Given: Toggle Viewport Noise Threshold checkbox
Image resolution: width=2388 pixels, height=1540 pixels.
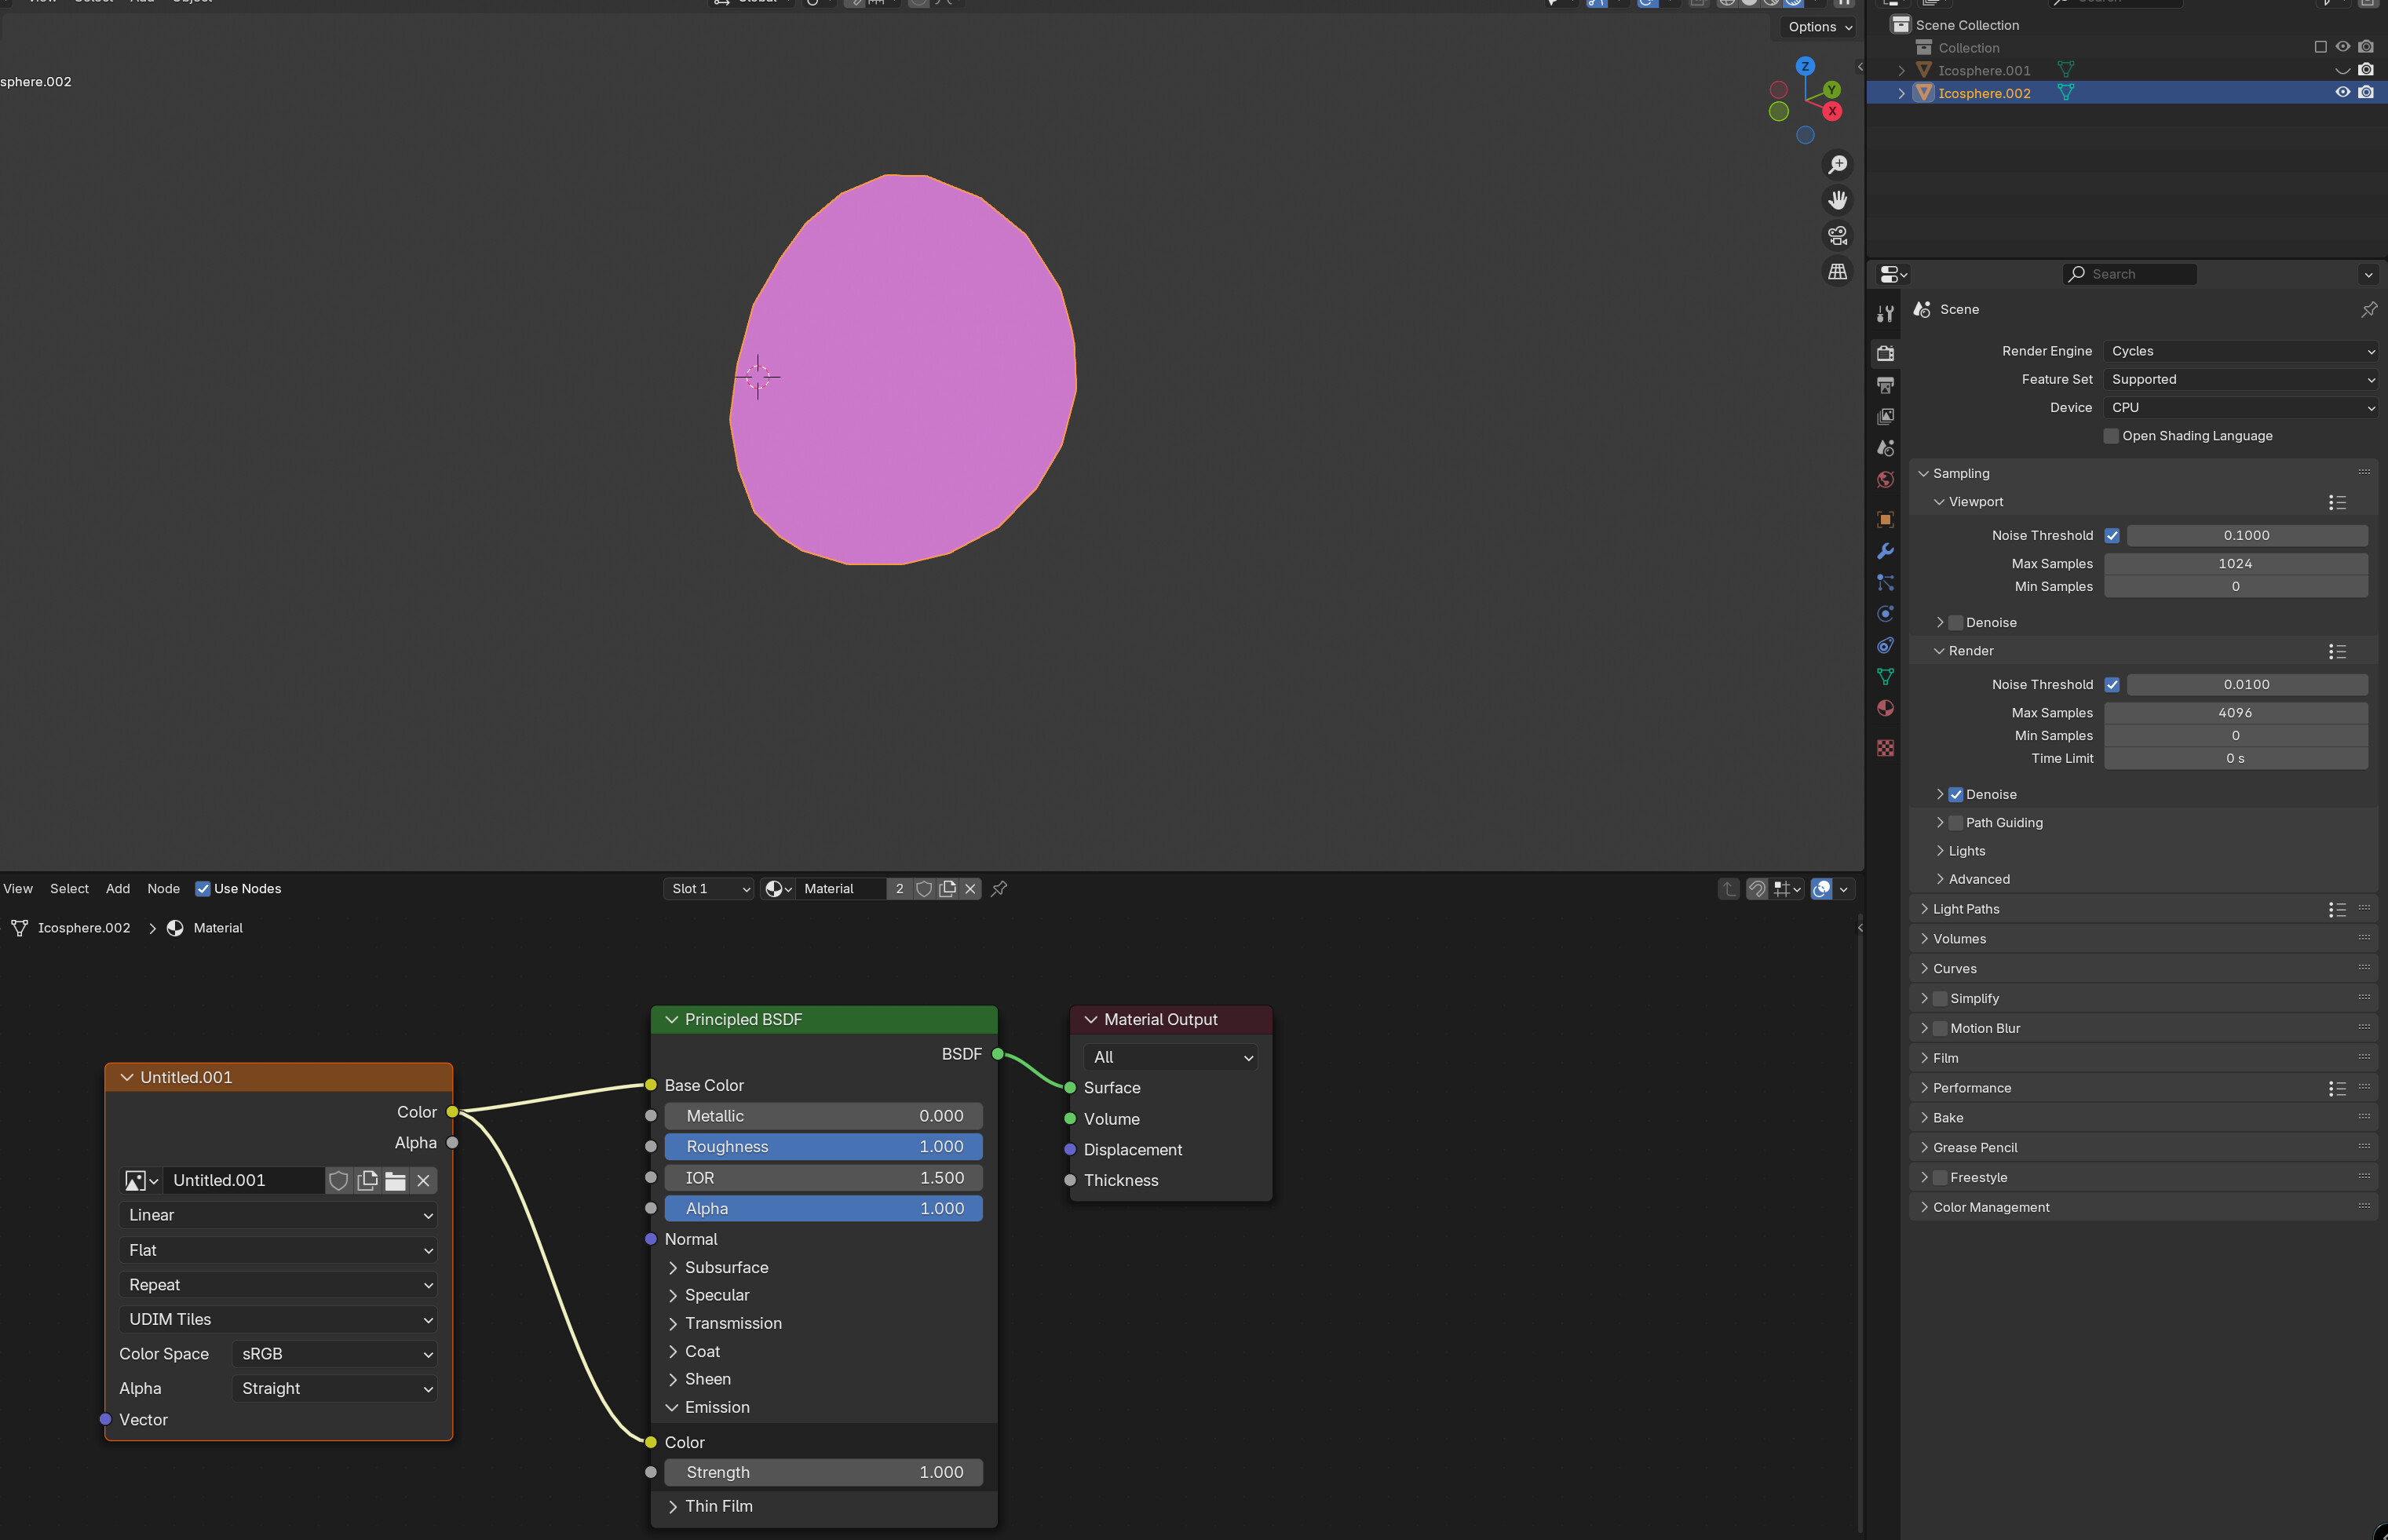Looking at the screenshot, I should point(2112,536).
